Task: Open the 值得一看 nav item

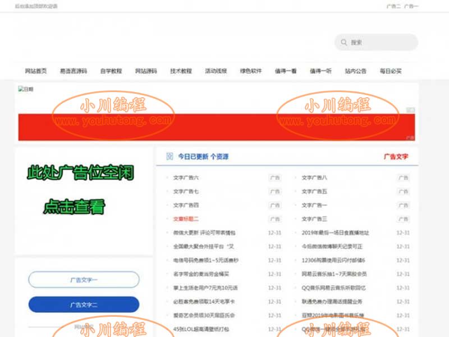Action: [286, 71]
